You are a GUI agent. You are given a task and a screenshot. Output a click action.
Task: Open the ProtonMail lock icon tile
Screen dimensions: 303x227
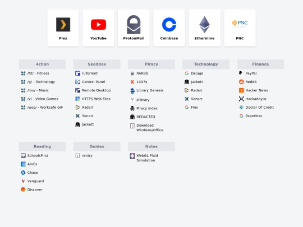click(x=134, y=25)
